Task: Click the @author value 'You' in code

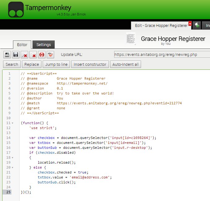Action: (60, 98)
